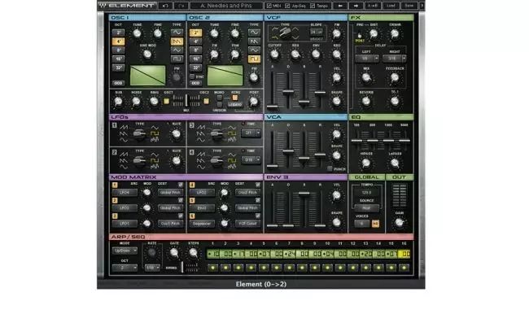The width and height of the screenshot is (529, 314).
Task: Enable the OSC 2 Sync toggle
Action: (x=192, y=77)
